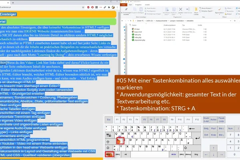Open the recent locations arrow beside forward button
This screenshot has height=160, width=240.
[128, 21]
